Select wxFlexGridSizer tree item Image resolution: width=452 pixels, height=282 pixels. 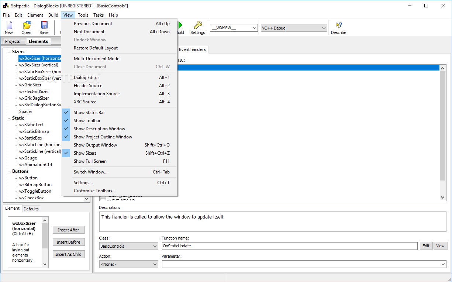pos(34,92)
